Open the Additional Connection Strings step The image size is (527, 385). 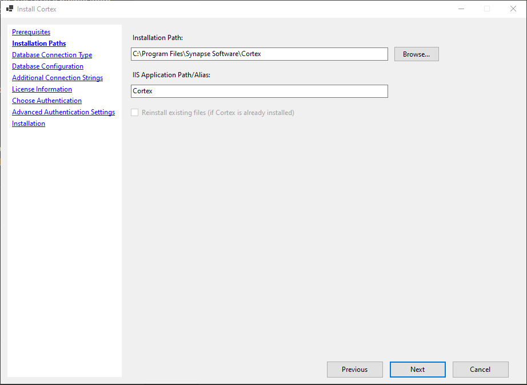[57, 77]
